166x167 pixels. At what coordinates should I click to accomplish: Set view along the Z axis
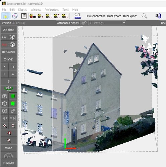tap(4, 74)
